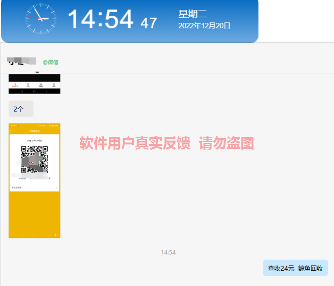
Task: Click the QR code in the yellow screenshot
Action: click(34, 160)
